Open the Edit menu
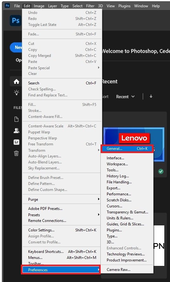The width and height of the screenshot is (170, 282). point(27,6)
